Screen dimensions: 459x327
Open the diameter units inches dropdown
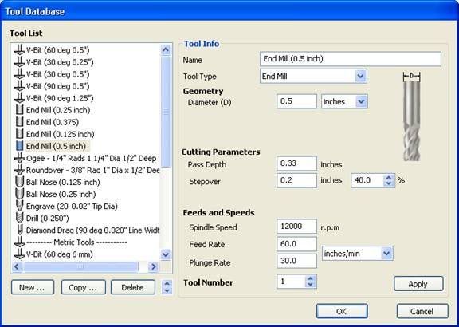pos(361,101)
